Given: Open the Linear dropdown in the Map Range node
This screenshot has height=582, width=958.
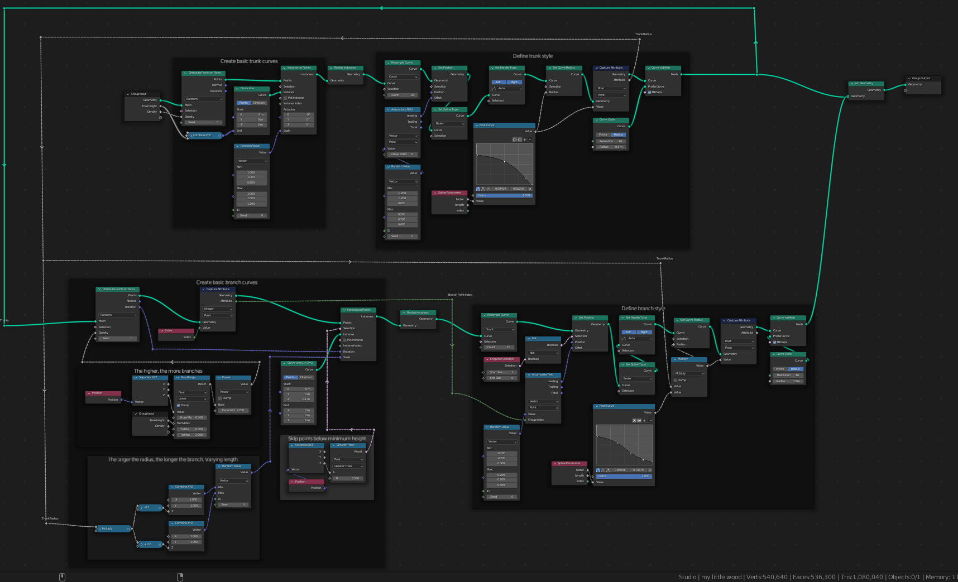Looking at the screenshot, I should coord(191,398).
